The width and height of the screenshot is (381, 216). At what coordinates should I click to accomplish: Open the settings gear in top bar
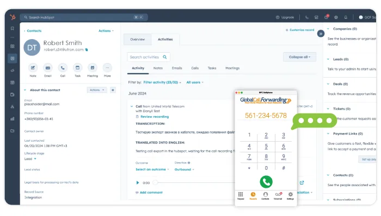coord(336,17)
